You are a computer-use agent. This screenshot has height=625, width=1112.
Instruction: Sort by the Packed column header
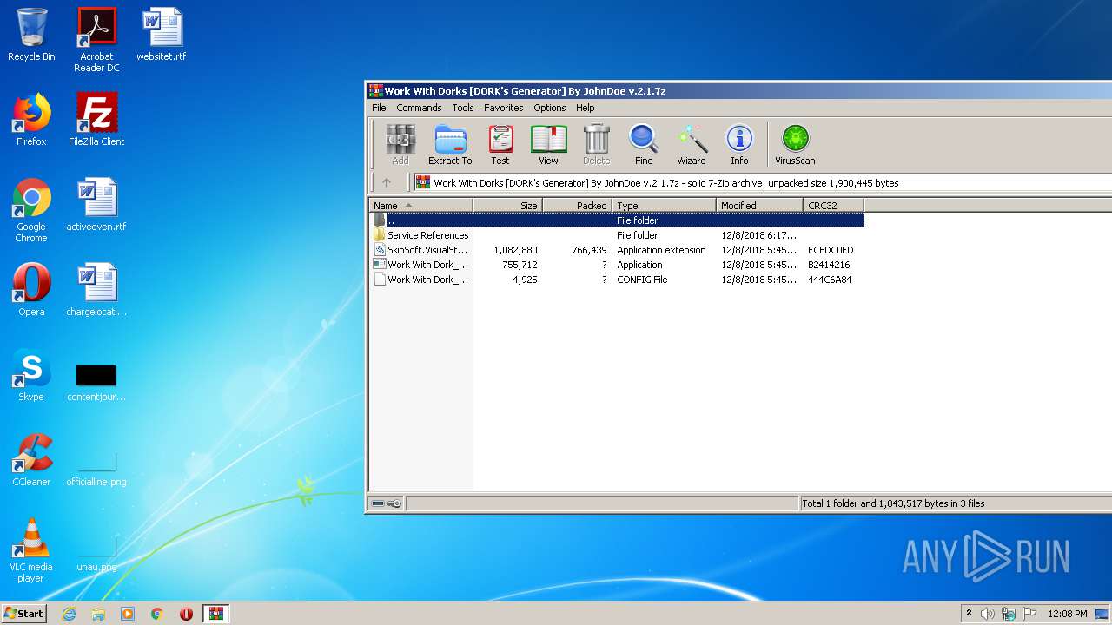[x=578, y=206]
